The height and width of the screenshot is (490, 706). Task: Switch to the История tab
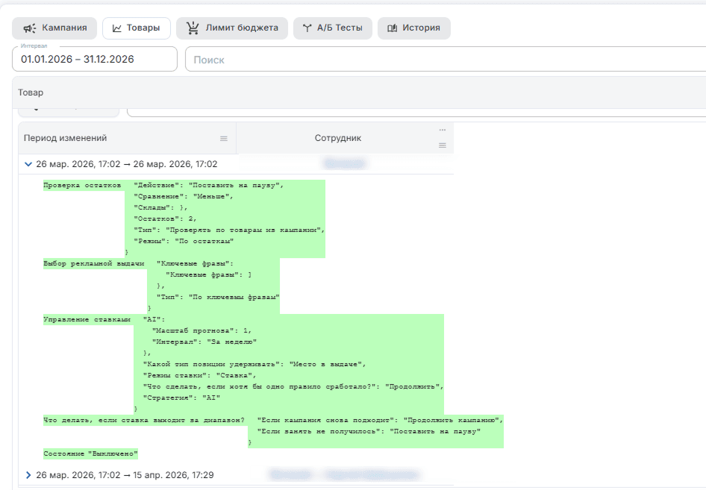[x=413, y=28]
